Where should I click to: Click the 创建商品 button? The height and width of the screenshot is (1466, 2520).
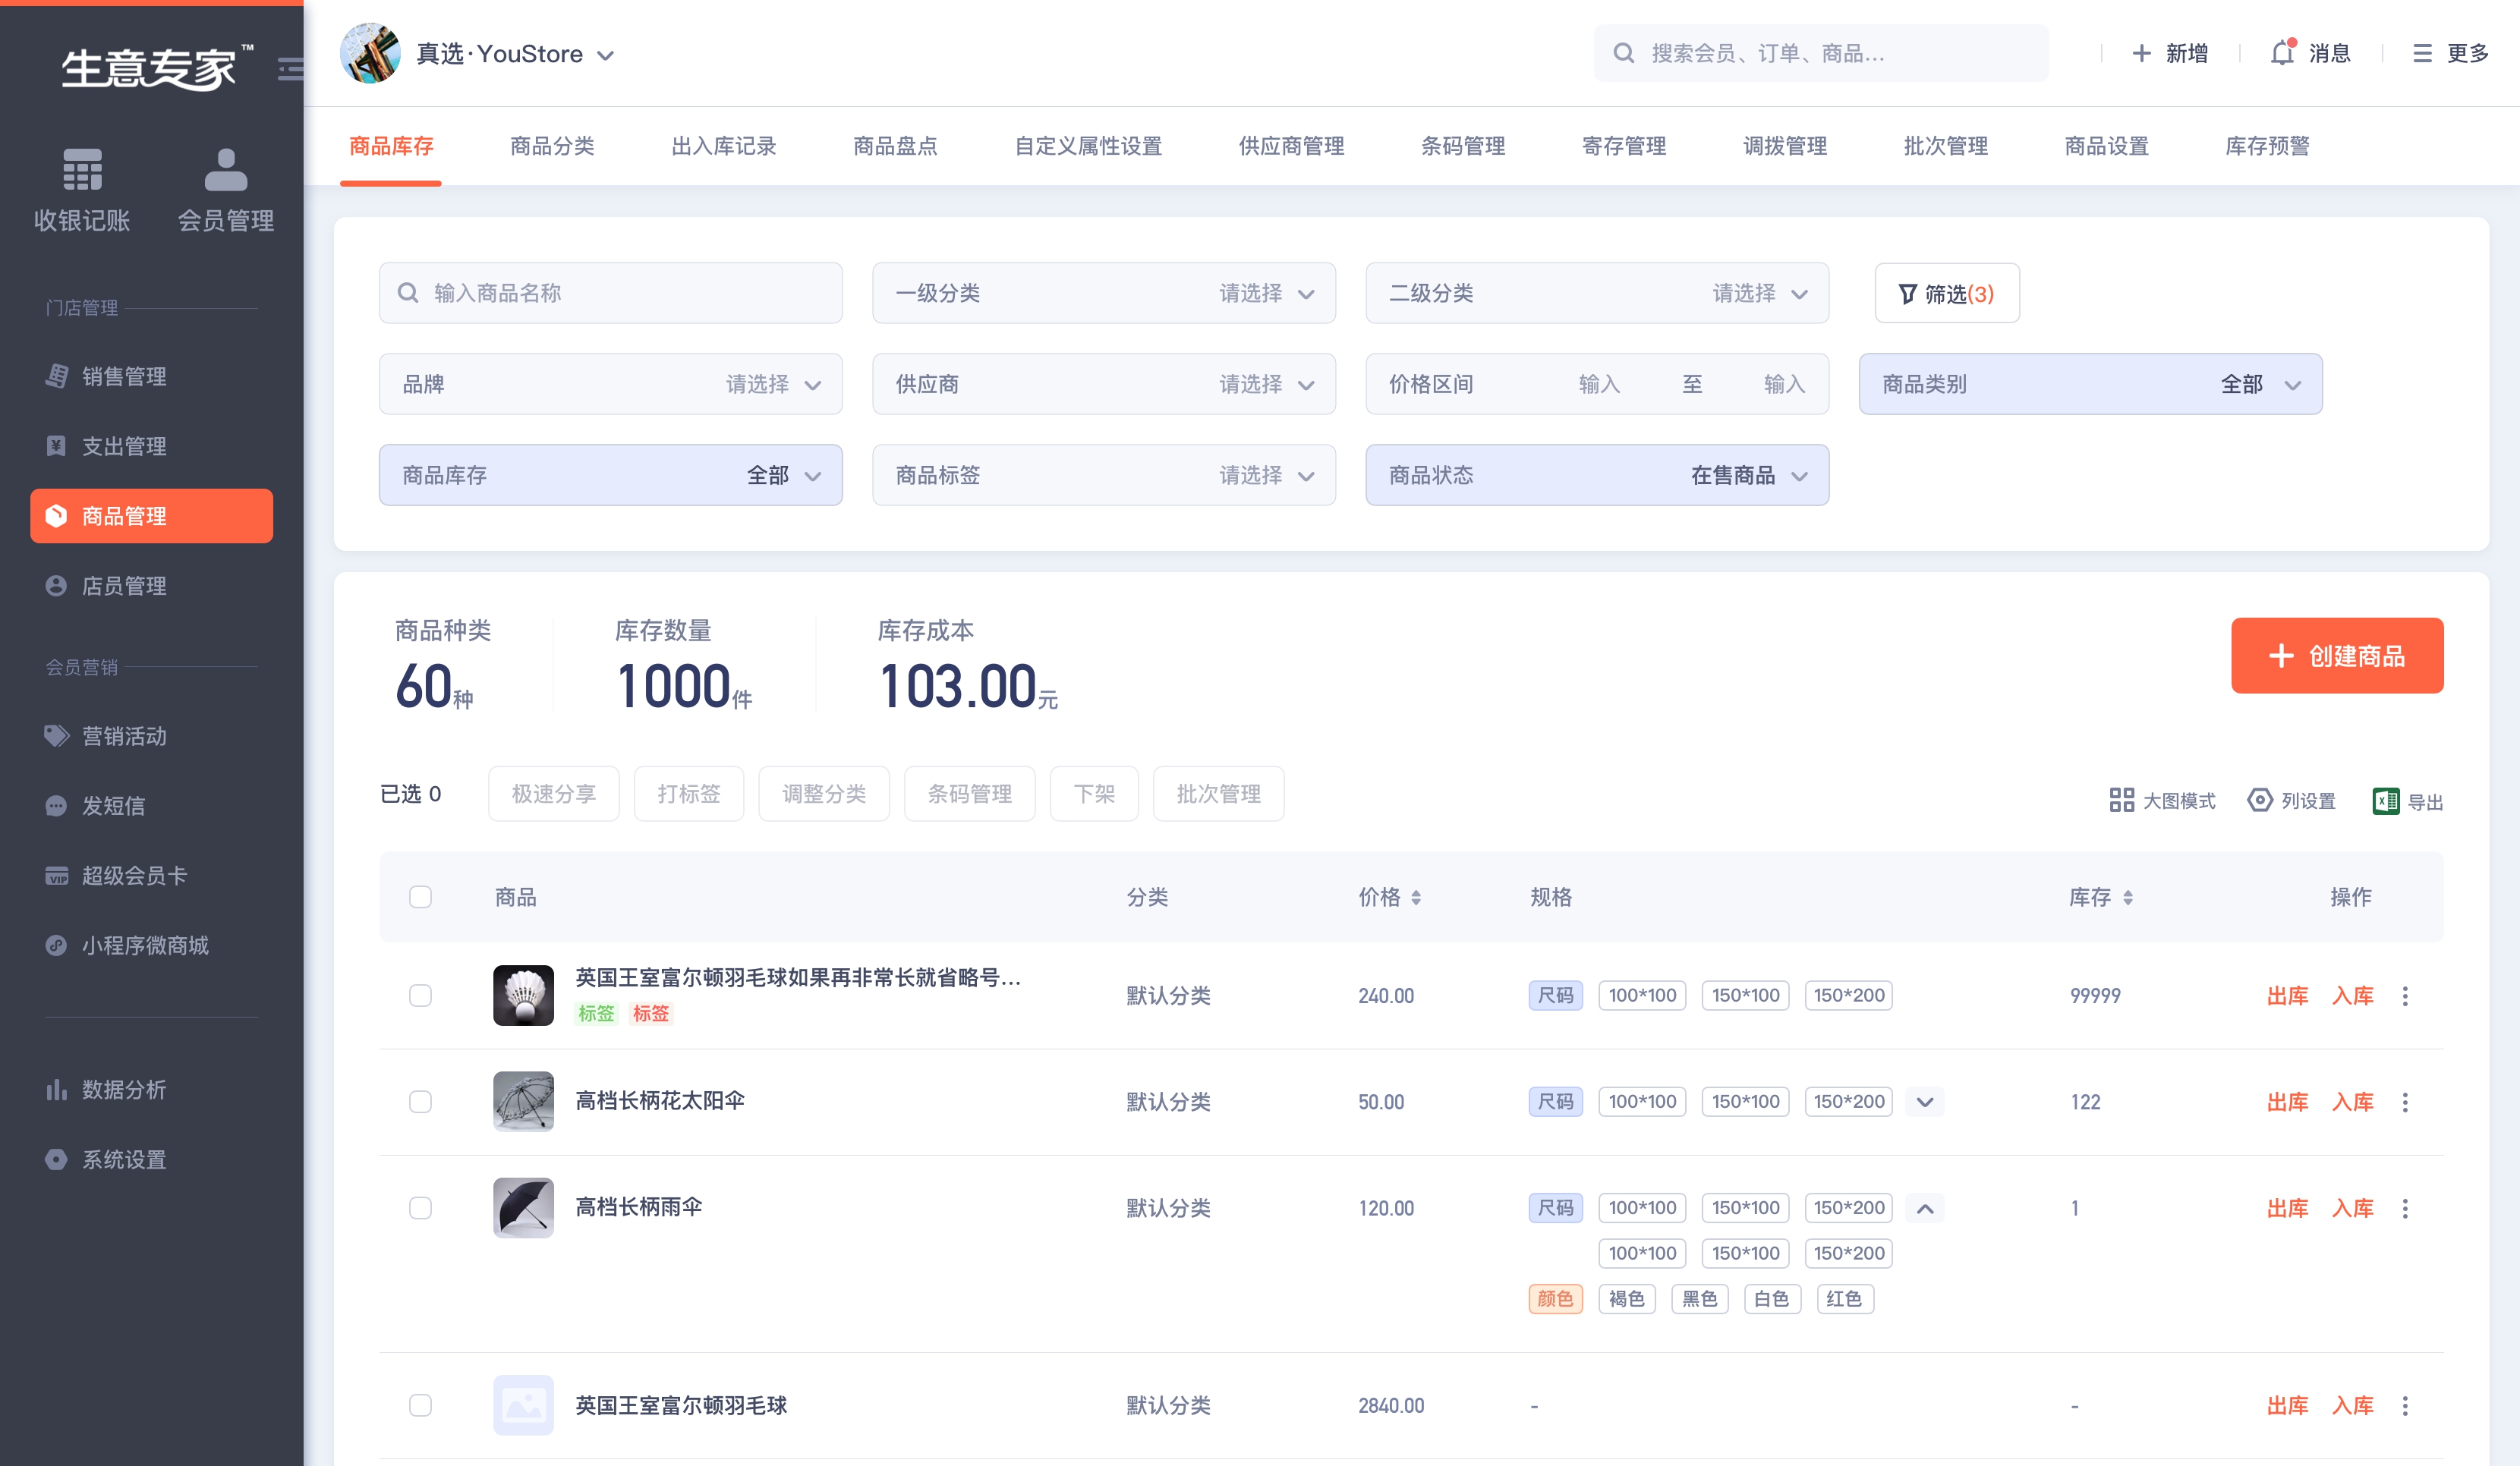coord(2336,656)
